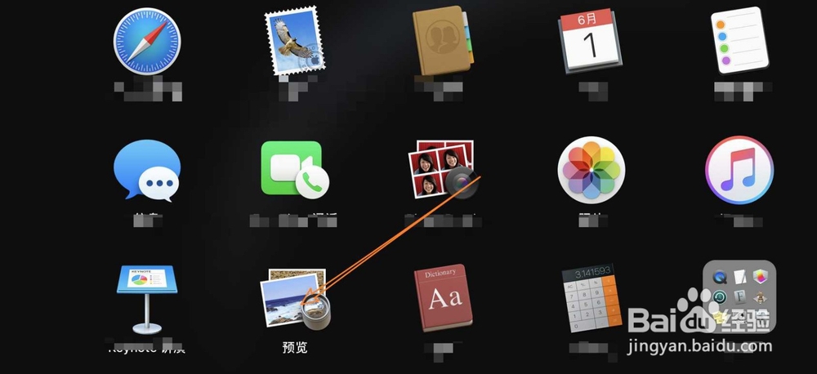Open the Preview (预览) app icon
This screenshot has width=817, height=374.
point(296,300)
